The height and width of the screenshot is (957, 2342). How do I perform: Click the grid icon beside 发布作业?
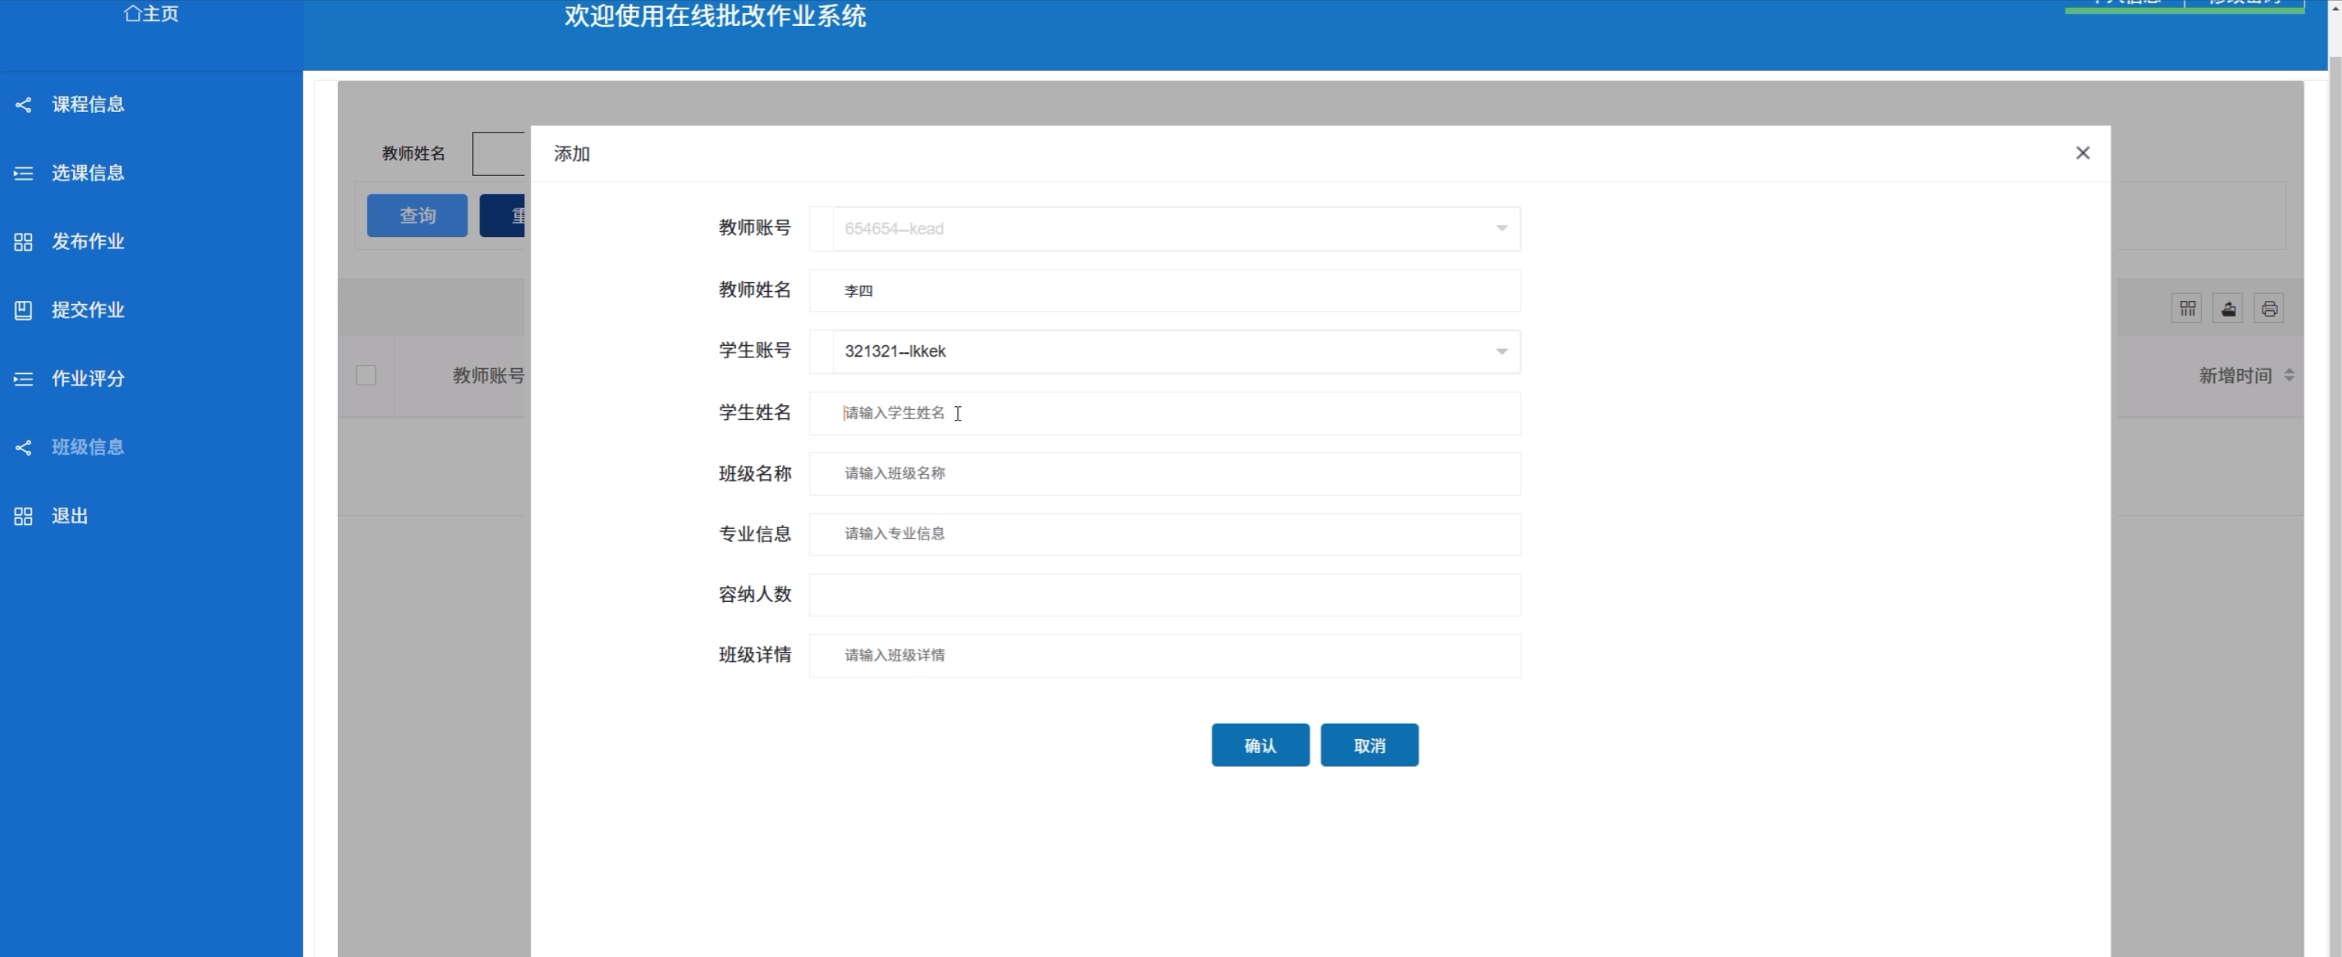pyautogui.click(x=24, y=242)
